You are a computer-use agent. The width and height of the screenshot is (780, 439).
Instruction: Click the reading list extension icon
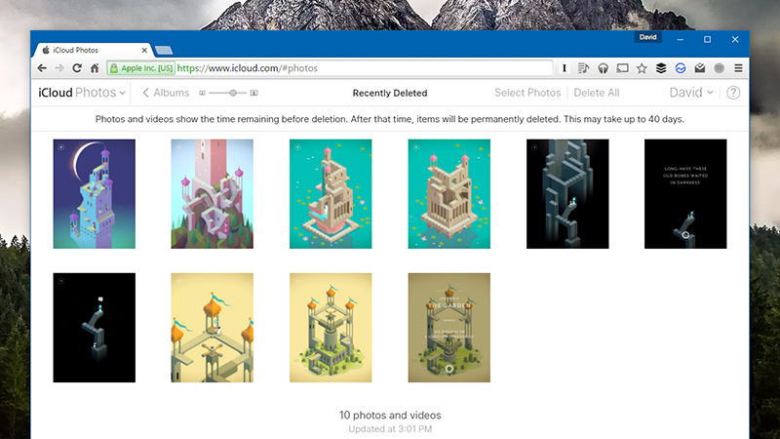point(583,68)
